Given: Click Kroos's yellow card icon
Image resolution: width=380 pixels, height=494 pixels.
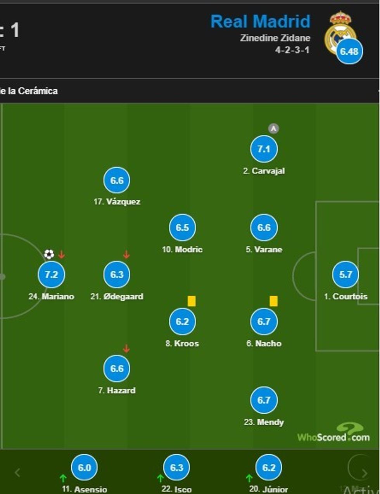Looking at the screenshot, I should [192, 301].
